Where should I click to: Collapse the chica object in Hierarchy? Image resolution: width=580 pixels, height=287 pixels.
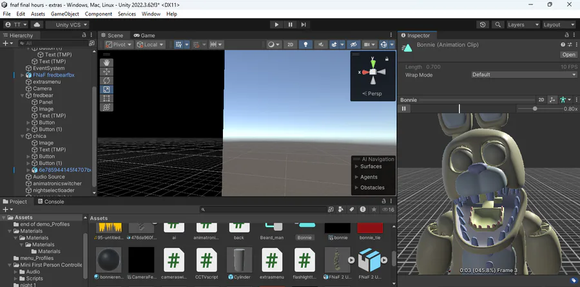(23, 136)
